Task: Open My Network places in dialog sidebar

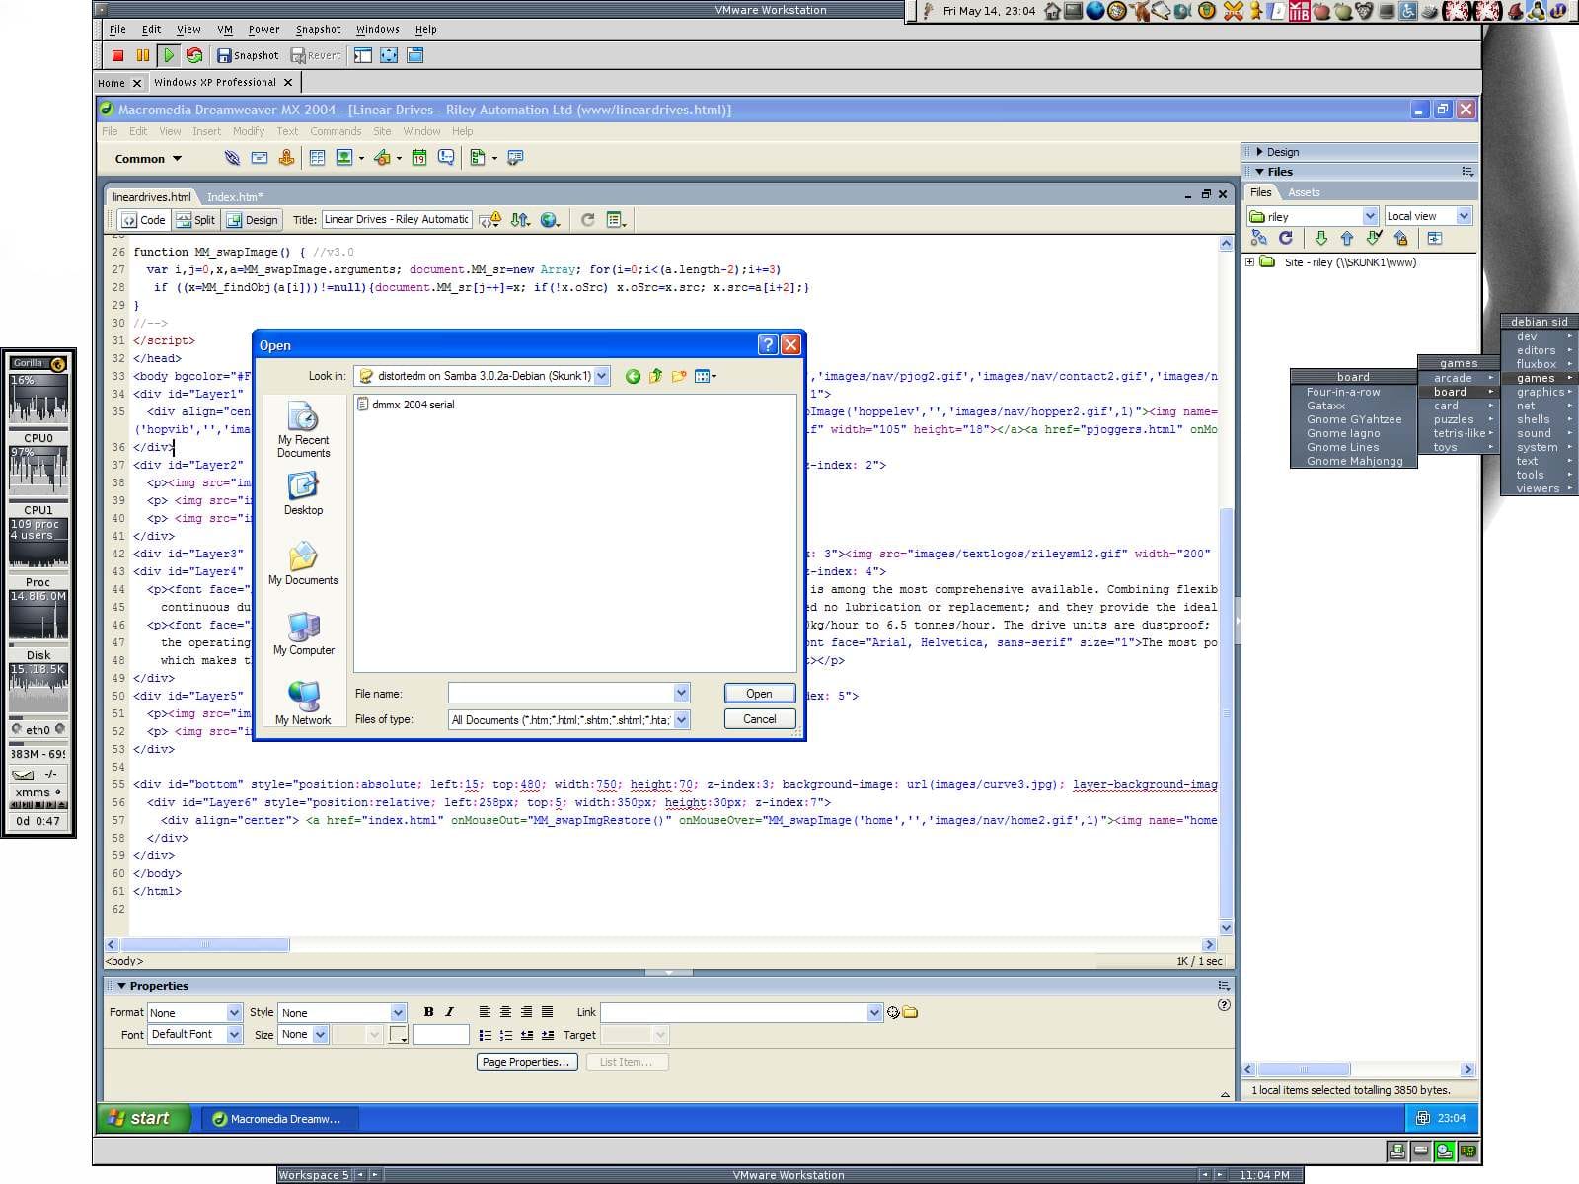Action: 303,703
